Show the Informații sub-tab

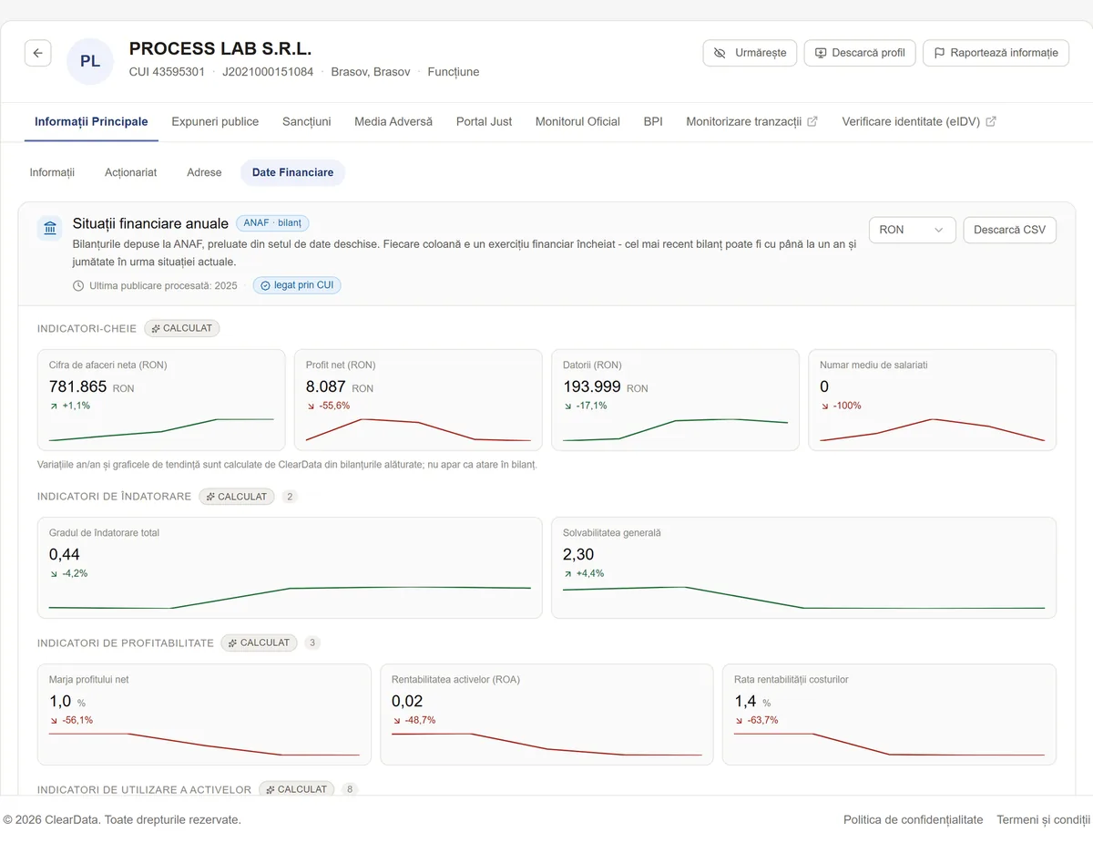pyautogui.click(x=52, y=172)
